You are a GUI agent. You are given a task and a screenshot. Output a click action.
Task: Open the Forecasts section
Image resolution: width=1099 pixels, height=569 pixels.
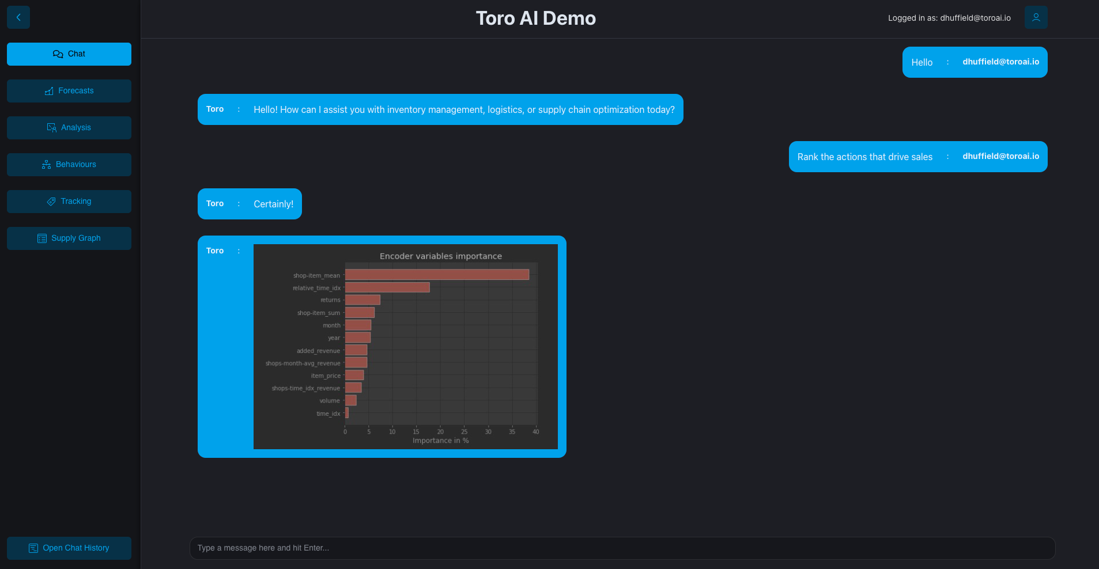tap(75, 91)
